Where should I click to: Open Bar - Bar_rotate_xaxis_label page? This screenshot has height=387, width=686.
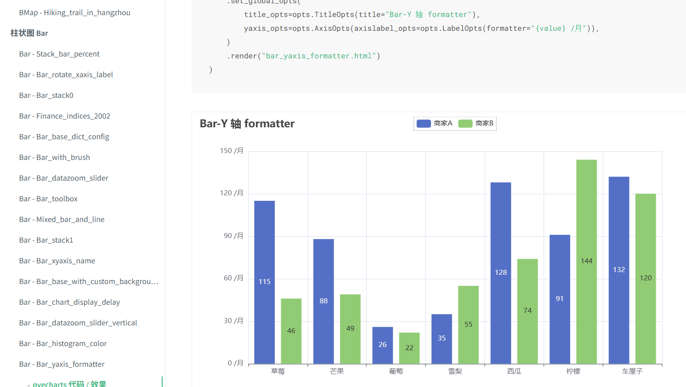coord(66,74)
